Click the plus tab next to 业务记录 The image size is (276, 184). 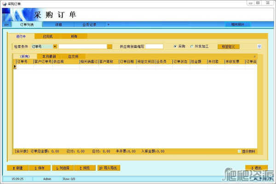tap(109, 24)
